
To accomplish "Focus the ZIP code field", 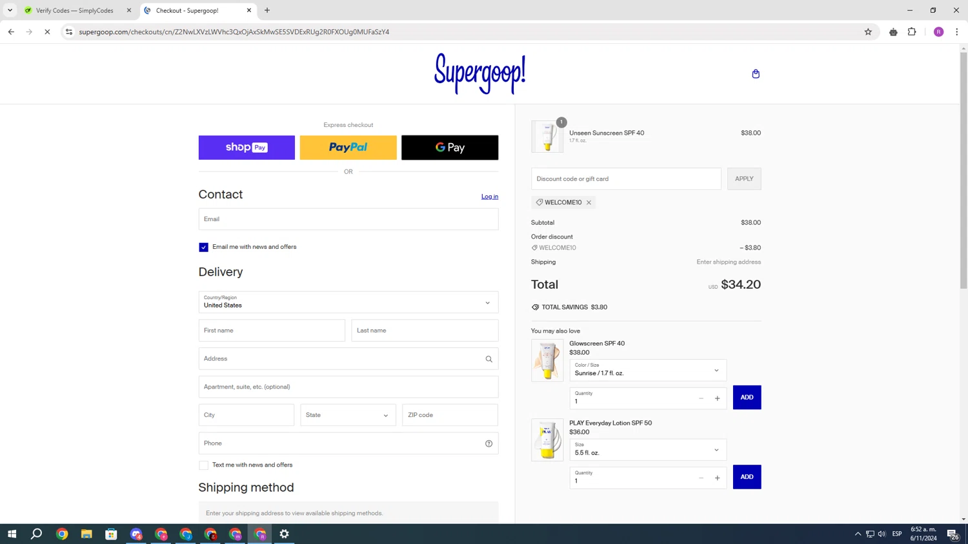I will point(450,415).
